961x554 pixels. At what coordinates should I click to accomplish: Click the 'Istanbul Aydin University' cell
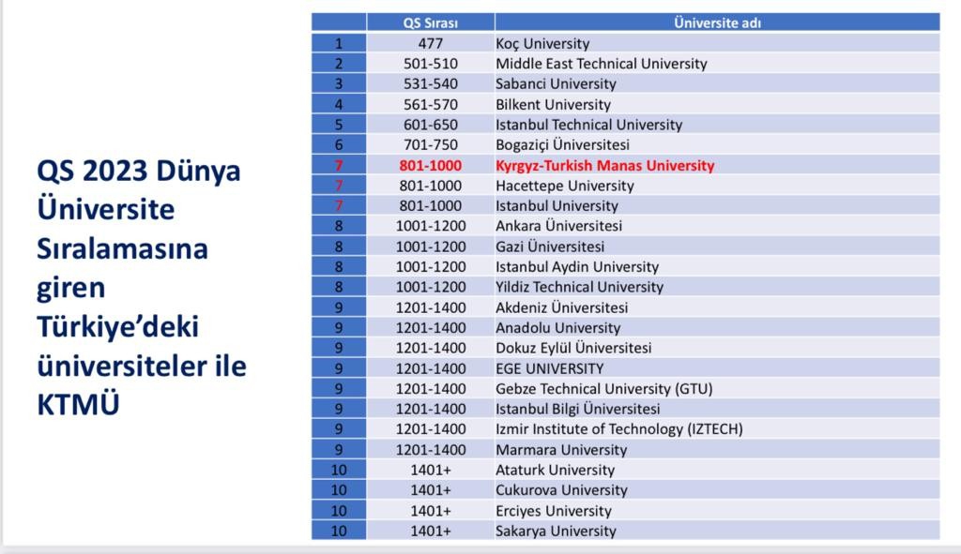click(x=717, y=267)
